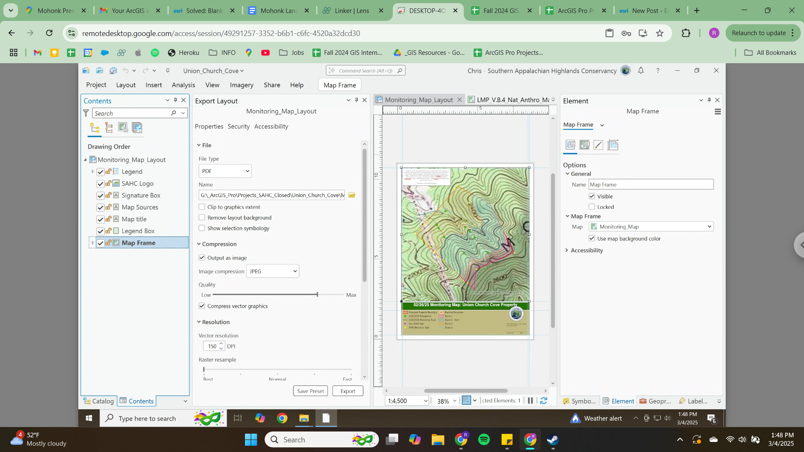Image resolution: width=804 pixels, height=452 pixels.
Task: Toggle the Locked checkbox in Element pane
Action: point(592,207)
